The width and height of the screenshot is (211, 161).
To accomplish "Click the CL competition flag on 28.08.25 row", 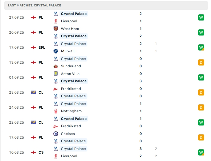I will 33,92.
